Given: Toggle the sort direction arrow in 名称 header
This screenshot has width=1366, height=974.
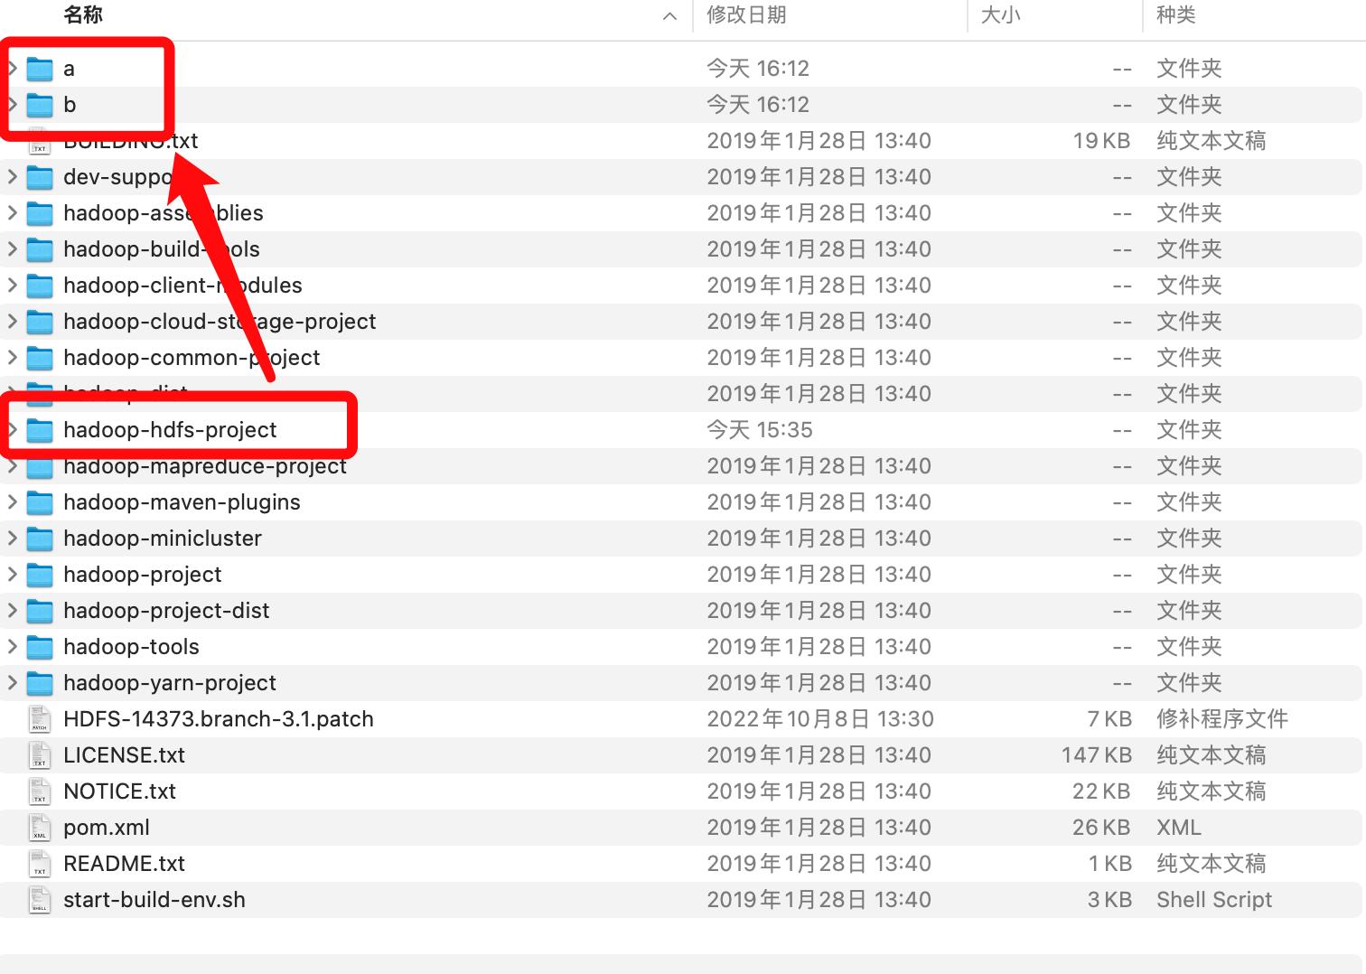Looking at the screenshot, I should coord(669,16).
